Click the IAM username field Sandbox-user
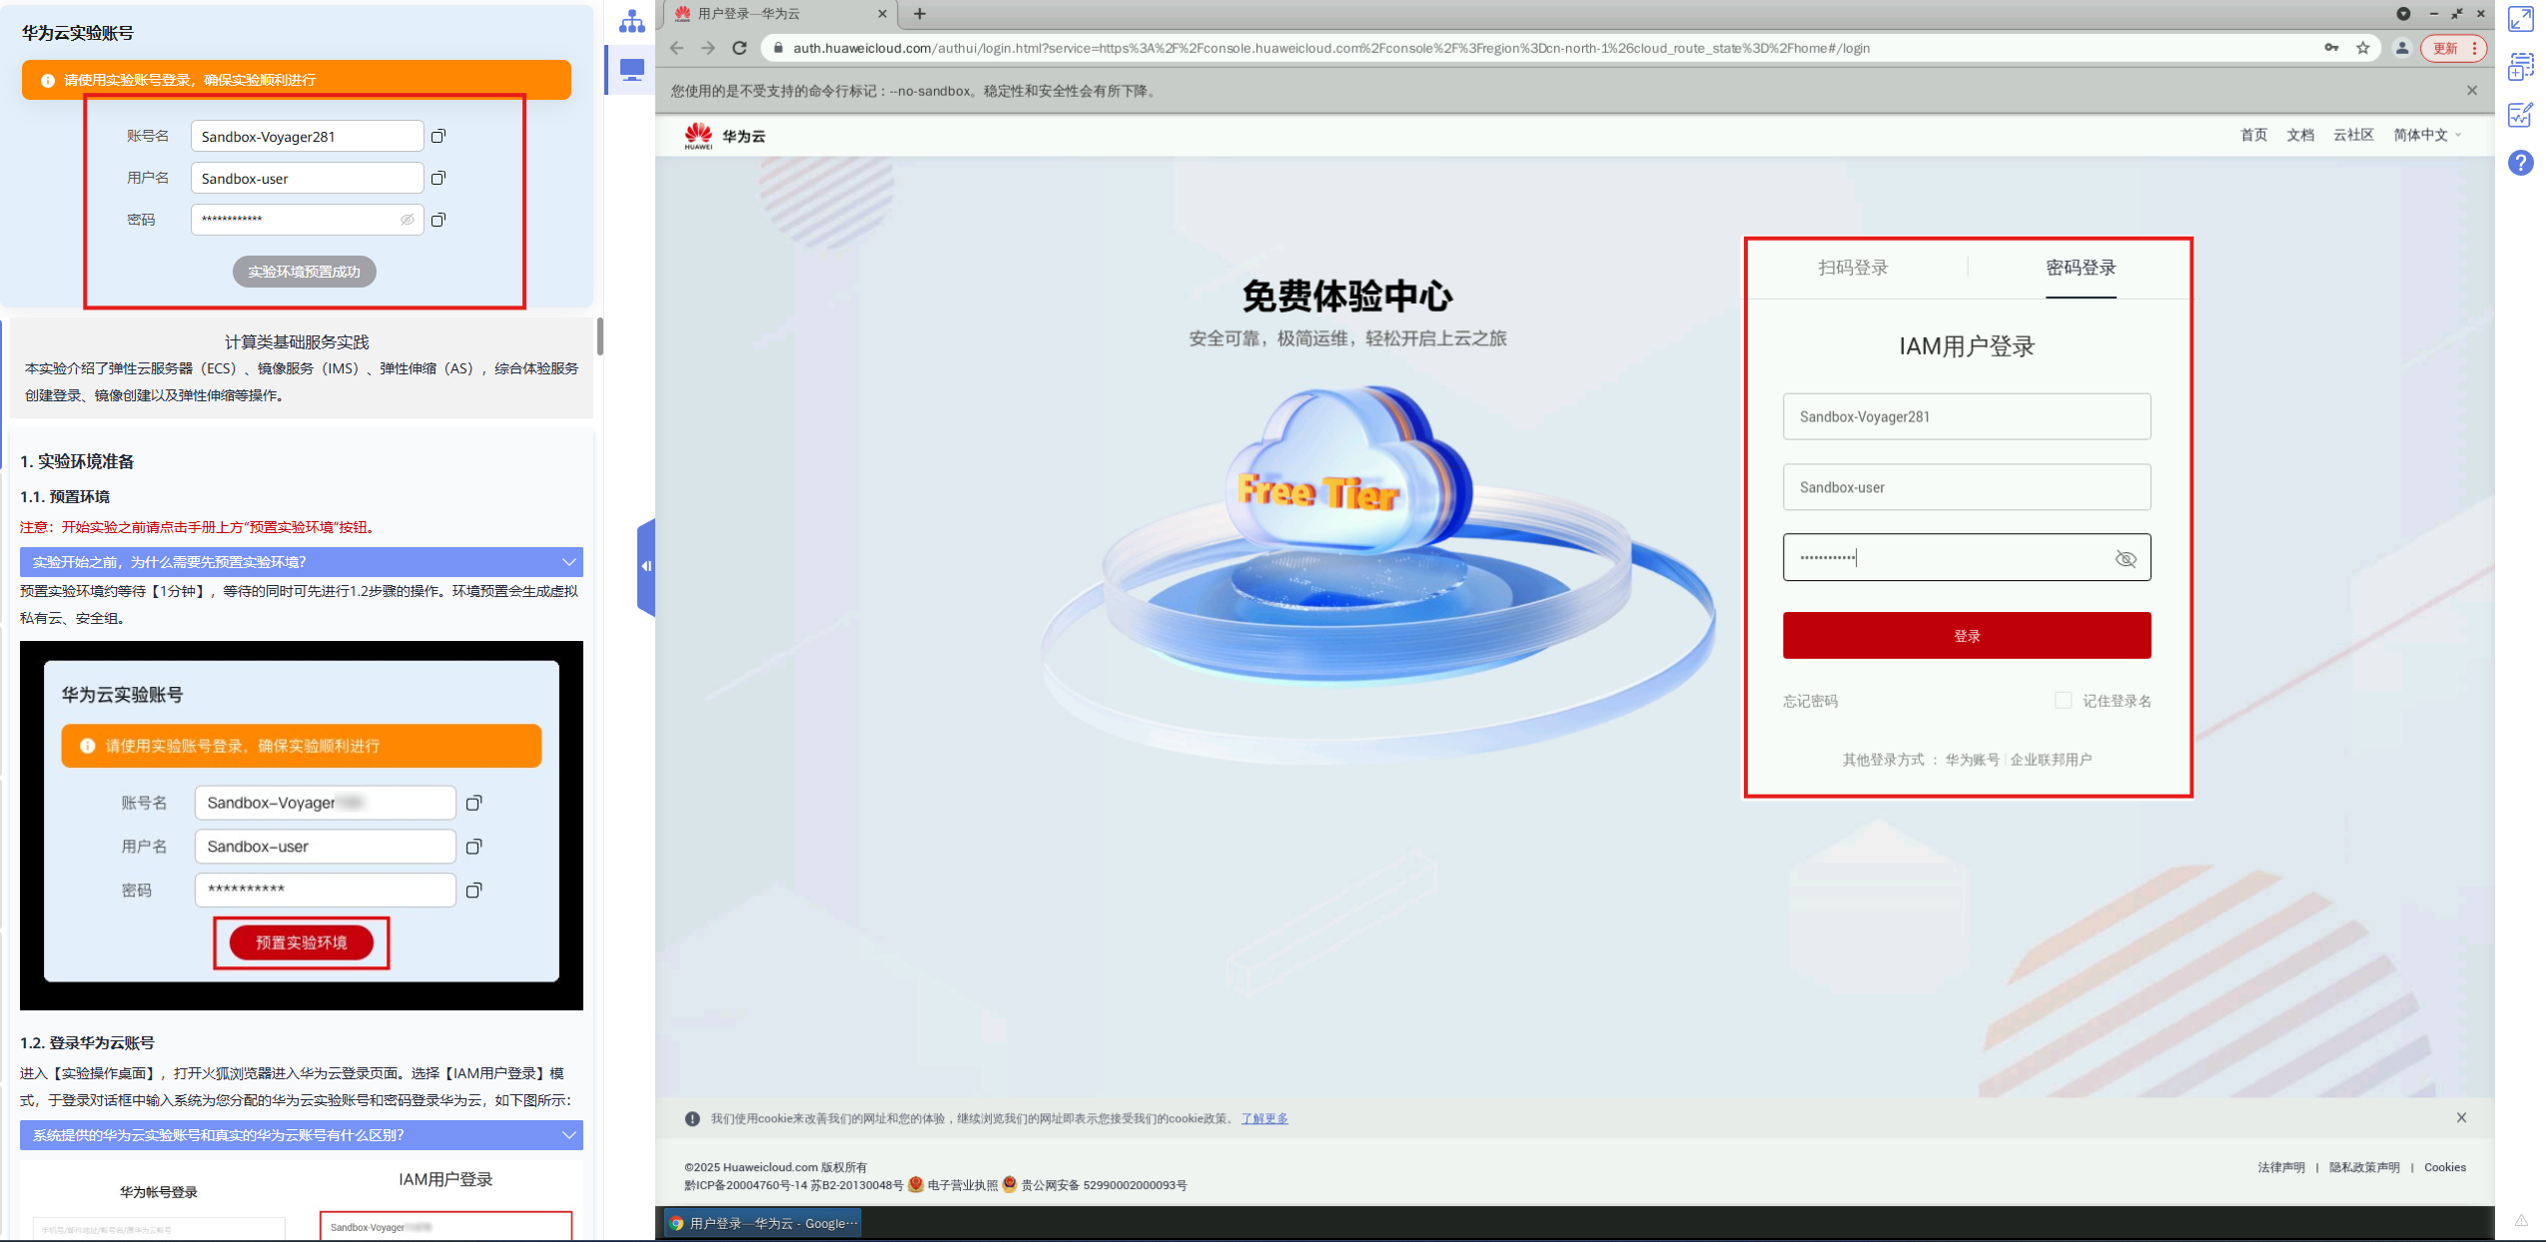This screenshot has width=2546, height=1242. (1966, 487)
